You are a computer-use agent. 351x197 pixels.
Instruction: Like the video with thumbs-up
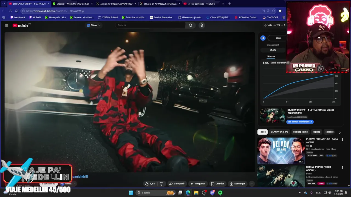(150, 184)
